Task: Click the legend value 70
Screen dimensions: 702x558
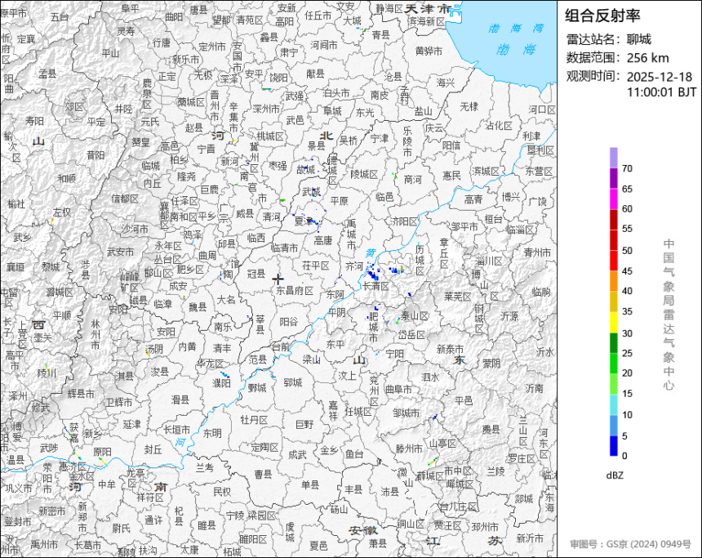Action: (627, 168)
